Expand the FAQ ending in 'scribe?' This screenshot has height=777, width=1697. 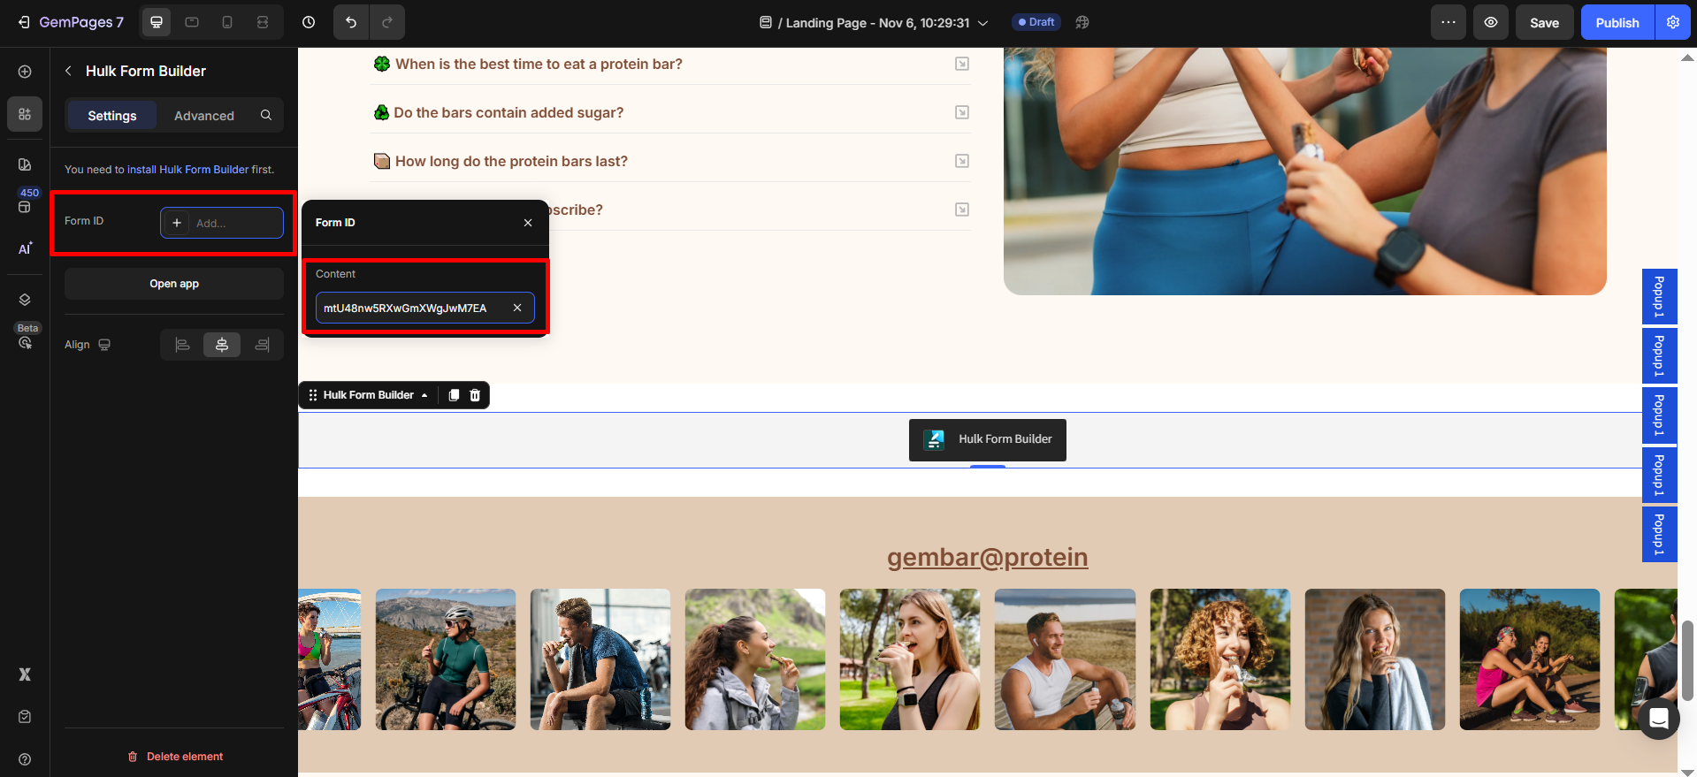click(962, 209)
